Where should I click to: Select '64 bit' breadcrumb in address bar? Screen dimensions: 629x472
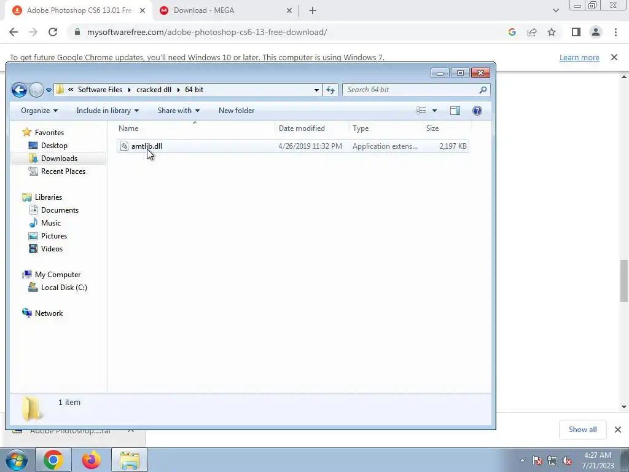pos(194,90)
